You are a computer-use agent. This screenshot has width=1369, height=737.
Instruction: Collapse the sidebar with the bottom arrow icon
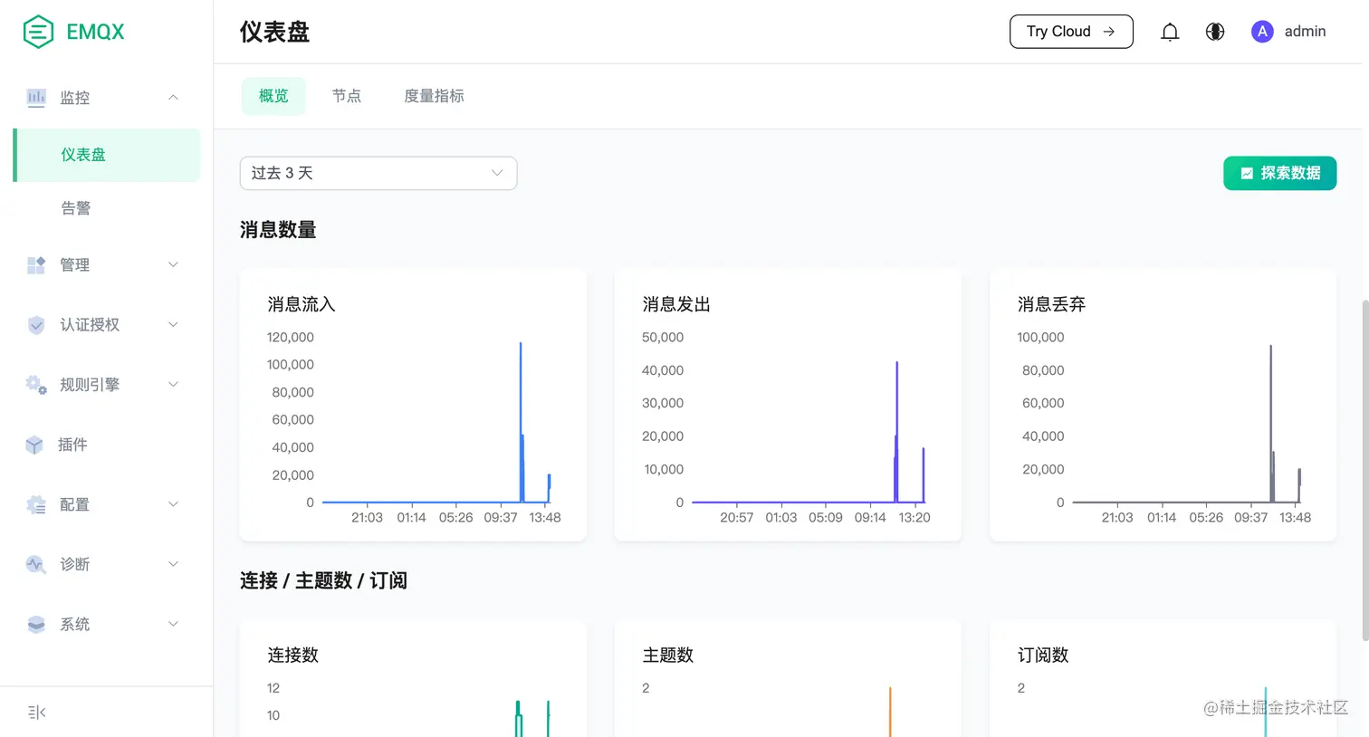coord(35,713)
